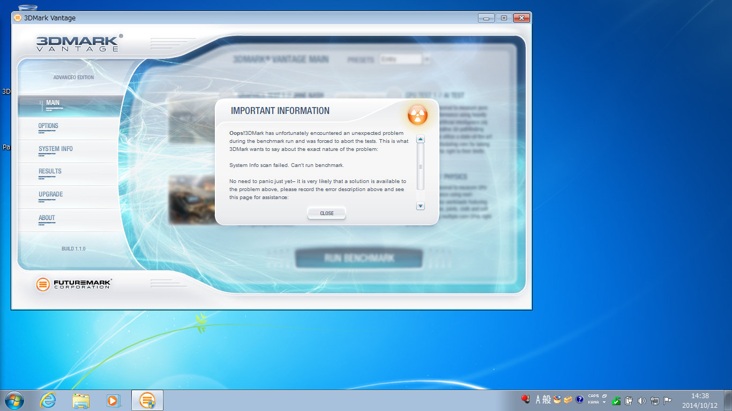Image resolution: width=732 pixels, height=411 pixels.
Task: Click the dialog scrollbar up arrow
Action: 421,139
